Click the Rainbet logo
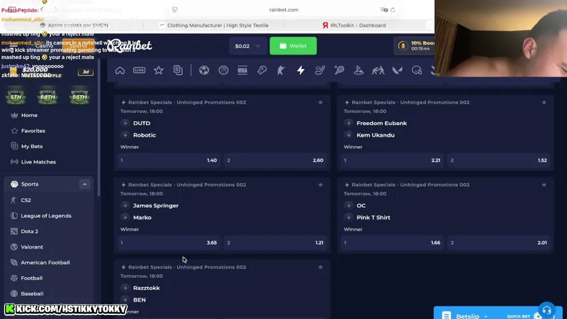The image size is (567, 319). pos(129,46)
